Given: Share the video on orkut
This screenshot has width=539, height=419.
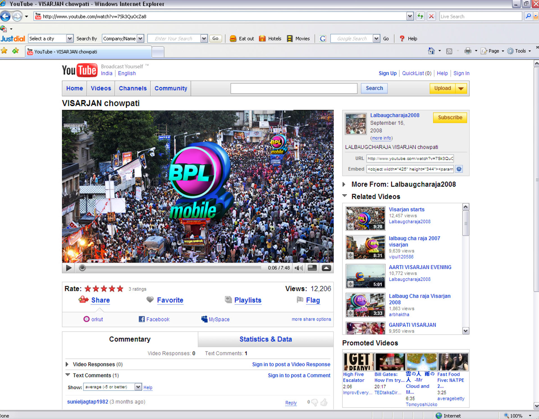Looking at the screenshot, I should point(93,319).
